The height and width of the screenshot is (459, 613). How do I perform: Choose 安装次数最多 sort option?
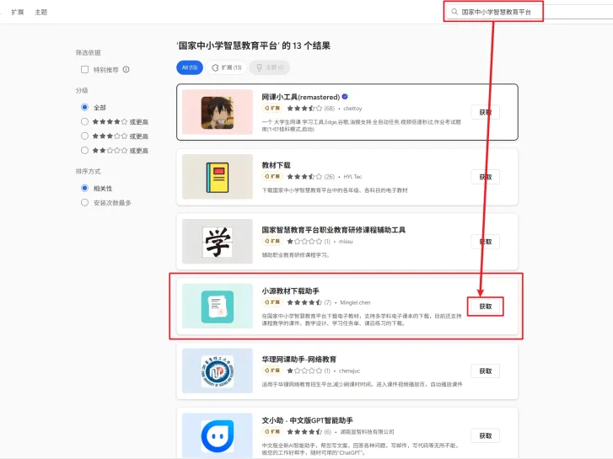pos(84,202)
